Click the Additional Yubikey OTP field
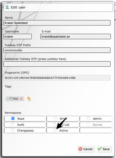 pyautogui.click(x=57, y=64)
